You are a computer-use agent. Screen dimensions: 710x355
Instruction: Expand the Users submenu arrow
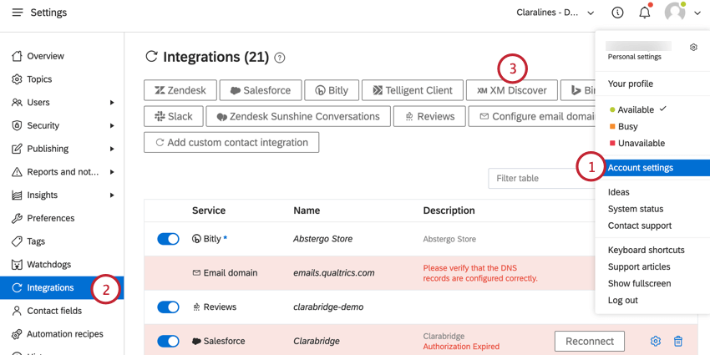pos(112,103)
